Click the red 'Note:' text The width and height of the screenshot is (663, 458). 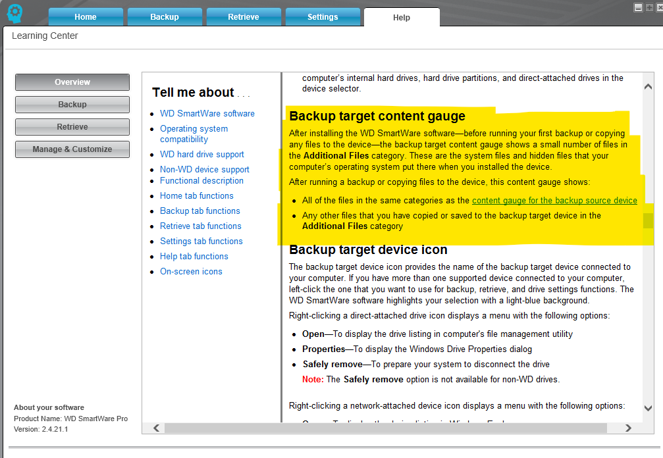[313, 380]
